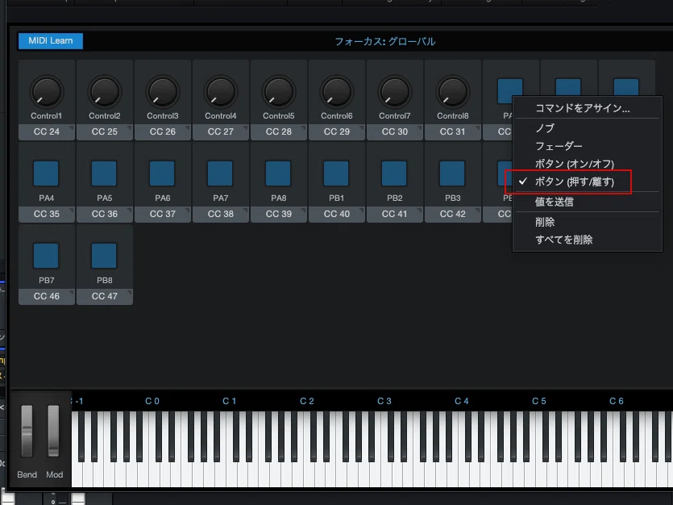Toggle the MIDI Learn button
Screen dimensions: 673x505
click(x=51, y=41)
